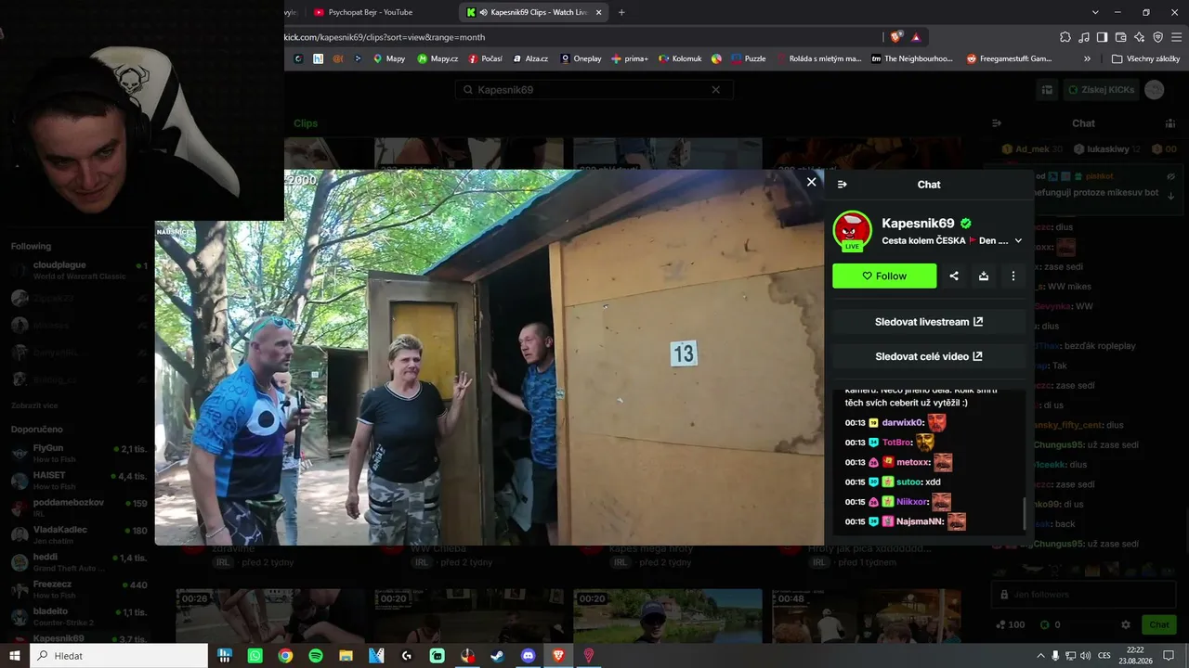Close the clip player popup
1189x668 pixels.
click(811, 182)
